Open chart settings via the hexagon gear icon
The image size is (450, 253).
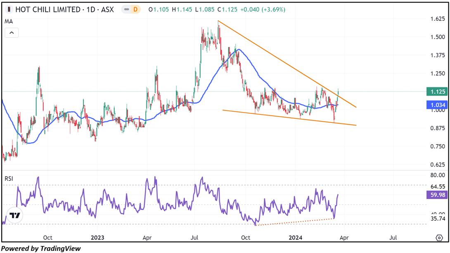pyautogui.click(x=439, y=237)
